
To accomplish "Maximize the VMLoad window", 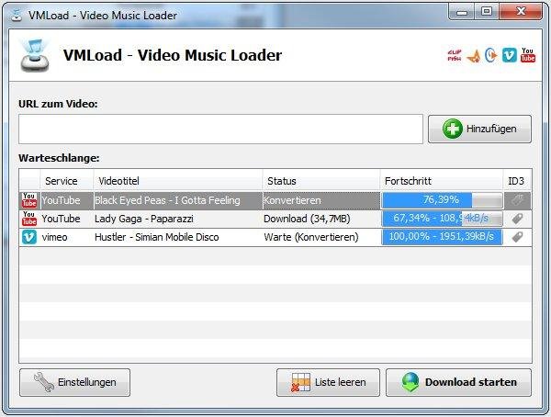I will [x=487, y=12].
